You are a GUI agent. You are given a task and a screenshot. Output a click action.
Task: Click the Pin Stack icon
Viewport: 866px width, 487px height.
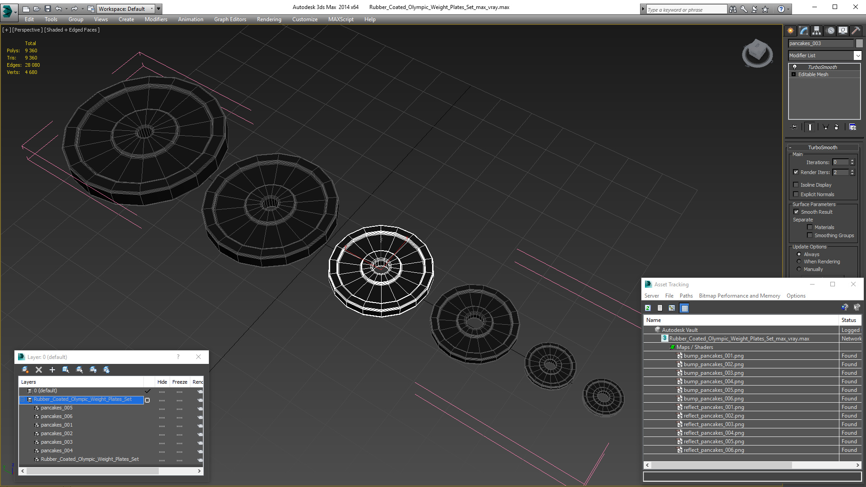[794, 127]
